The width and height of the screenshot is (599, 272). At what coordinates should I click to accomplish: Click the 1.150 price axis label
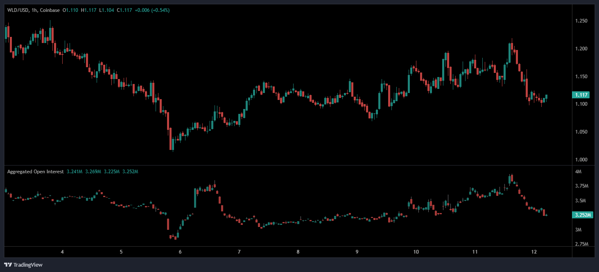coord(582,77)
